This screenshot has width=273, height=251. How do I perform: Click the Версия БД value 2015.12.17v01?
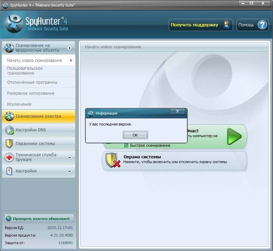coord(60,228)
